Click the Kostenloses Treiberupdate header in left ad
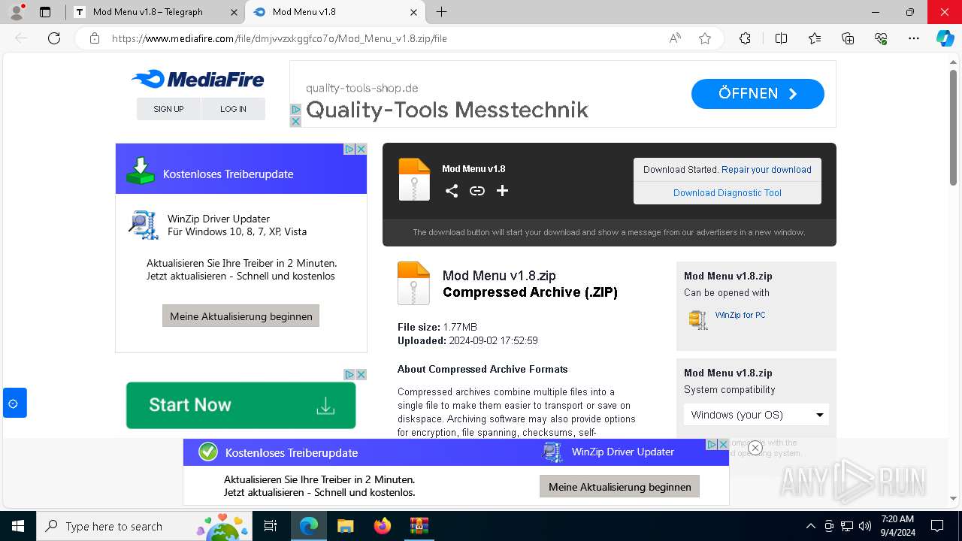 (228, 174)
